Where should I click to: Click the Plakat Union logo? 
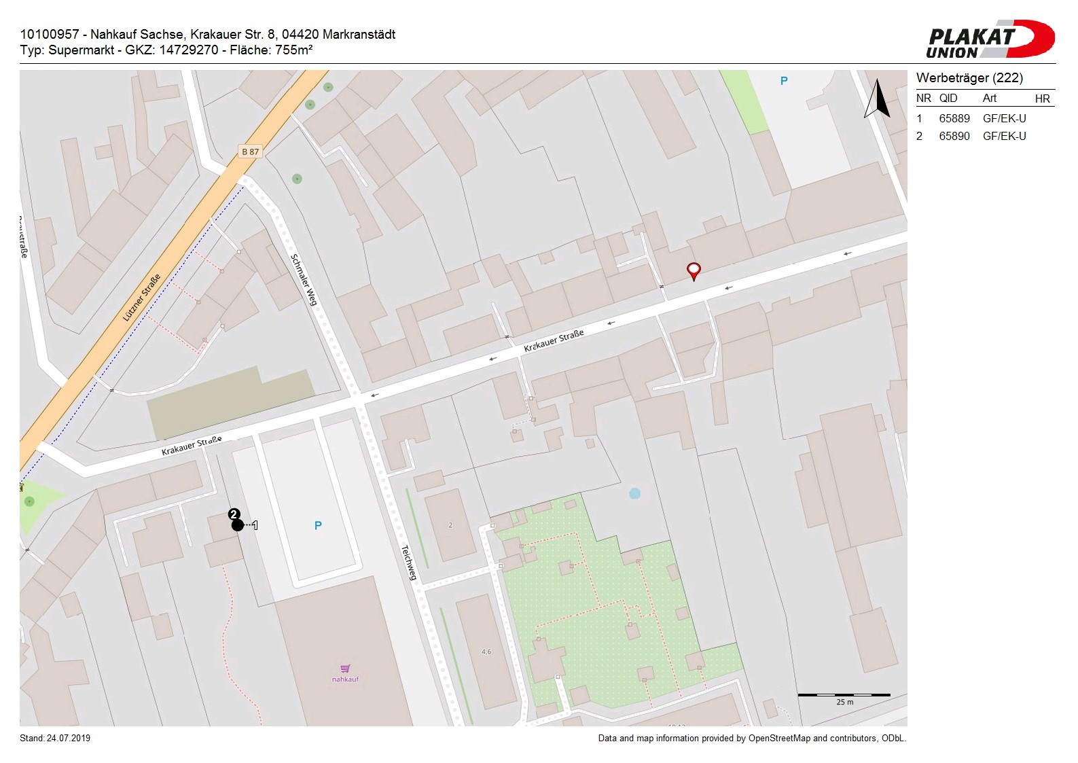(990, 39)
